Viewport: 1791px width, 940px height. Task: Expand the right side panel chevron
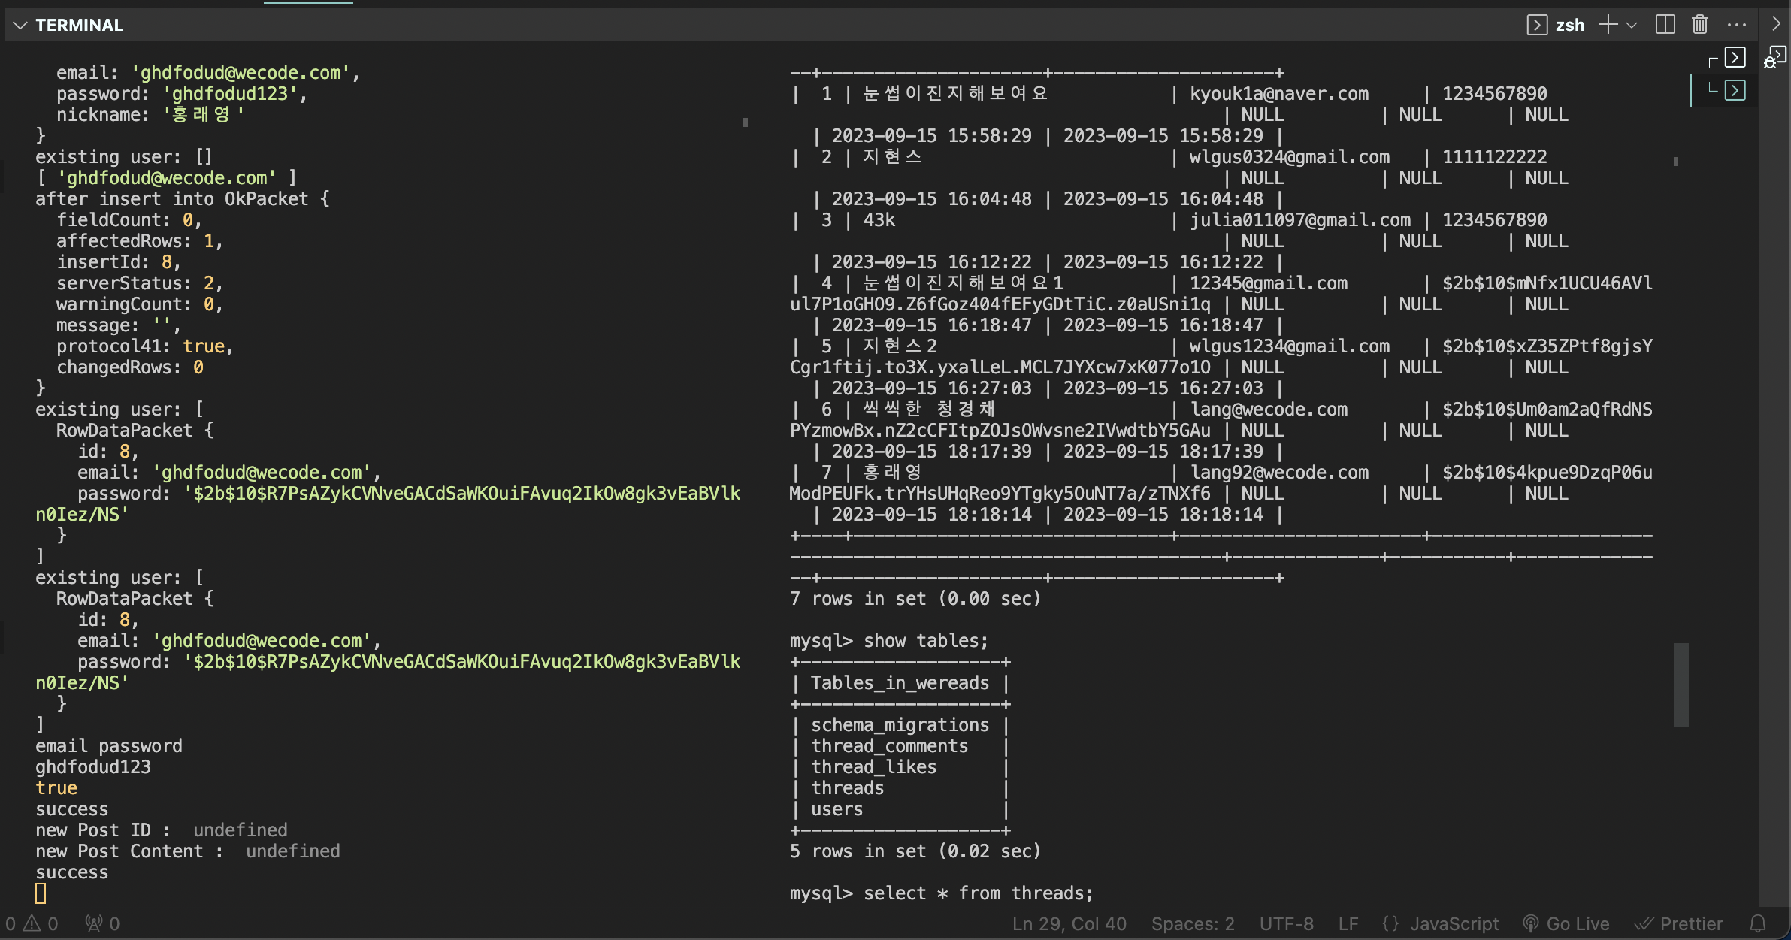pos(1775,24)
